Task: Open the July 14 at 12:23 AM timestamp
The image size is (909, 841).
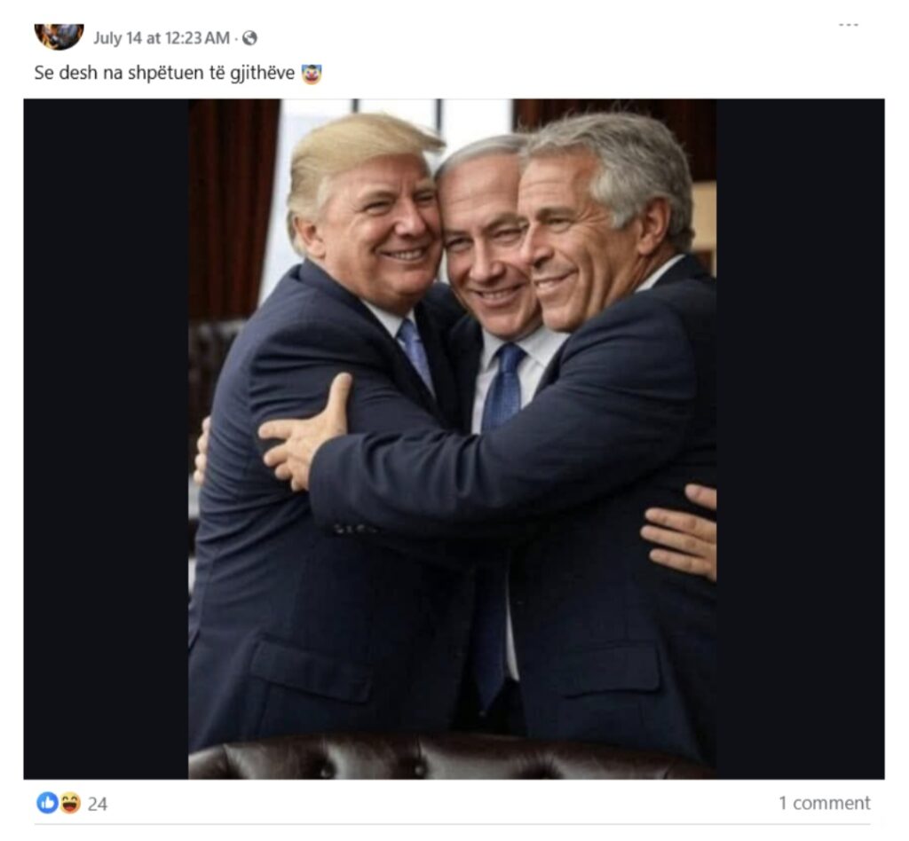Action: point(162,38)
